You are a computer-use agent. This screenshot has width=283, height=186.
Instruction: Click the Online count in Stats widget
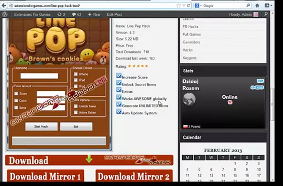point(230,102)
